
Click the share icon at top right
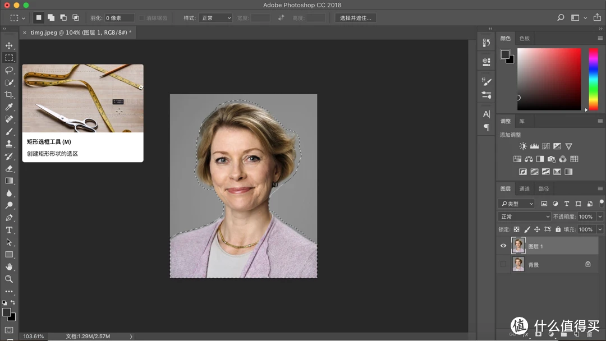click(x=597, y=17)
